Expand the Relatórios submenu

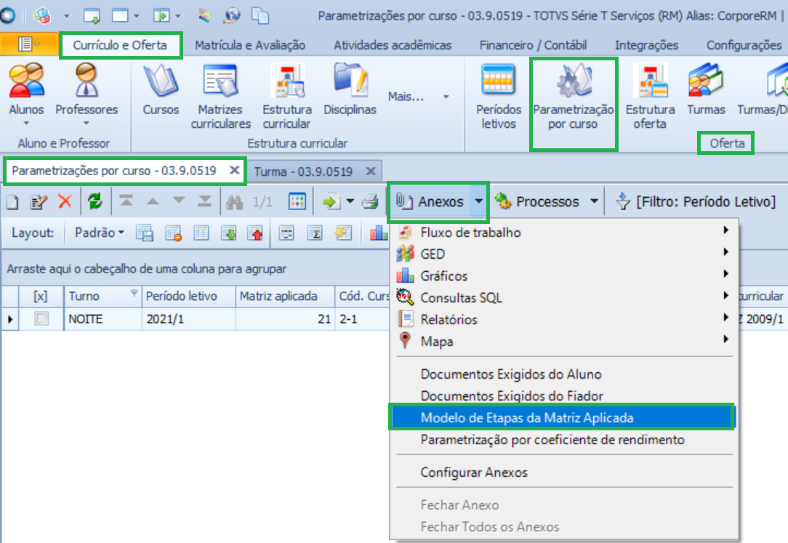click(x=564, y=319)
